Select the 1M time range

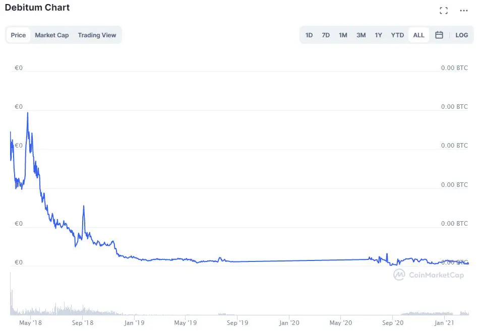pos(343,35)
